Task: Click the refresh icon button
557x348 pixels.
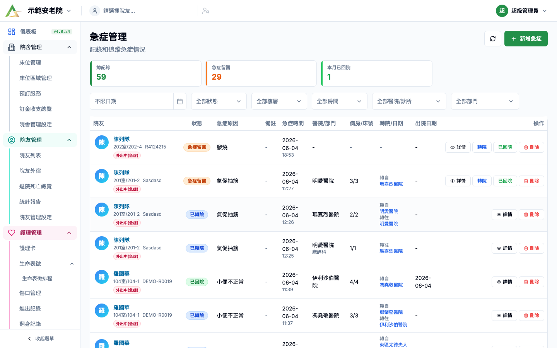Action: pos(493,39)
